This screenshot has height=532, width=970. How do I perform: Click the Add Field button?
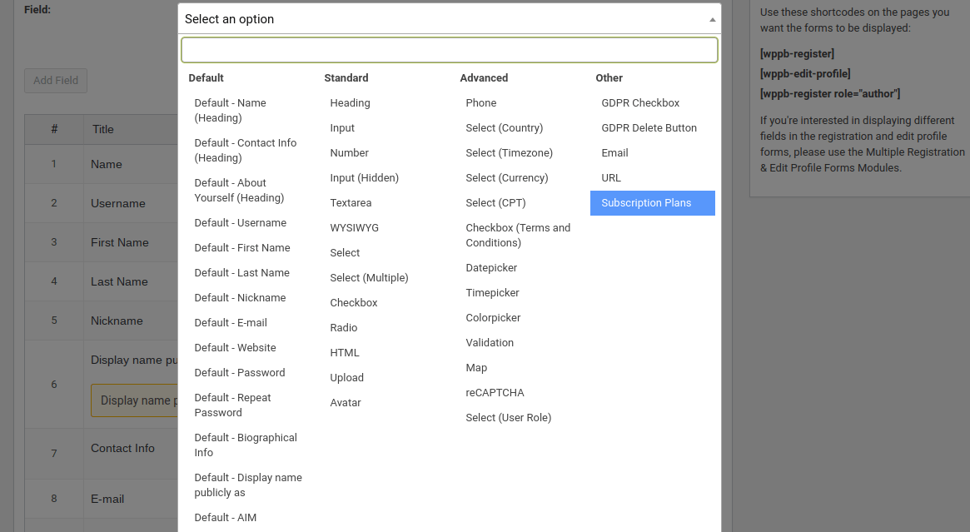pos(56,81)
